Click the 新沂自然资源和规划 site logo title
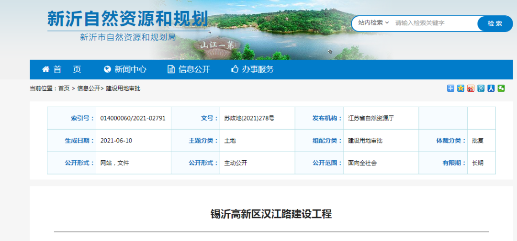The image size is (517, 241). coord(127,19)
